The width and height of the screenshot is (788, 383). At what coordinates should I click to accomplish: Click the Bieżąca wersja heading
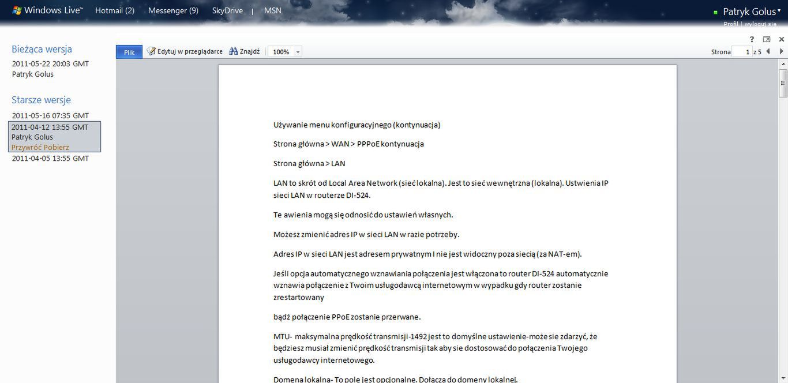pyautogui.click(x=42, y=49)
